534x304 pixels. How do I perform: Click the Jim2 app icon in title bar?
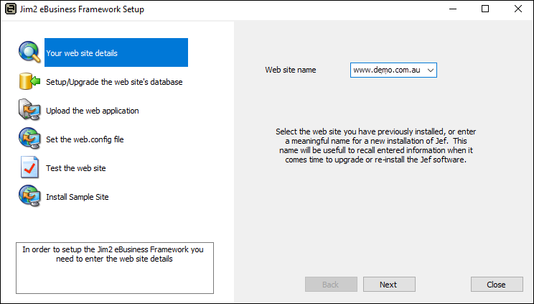coord(11,9)
